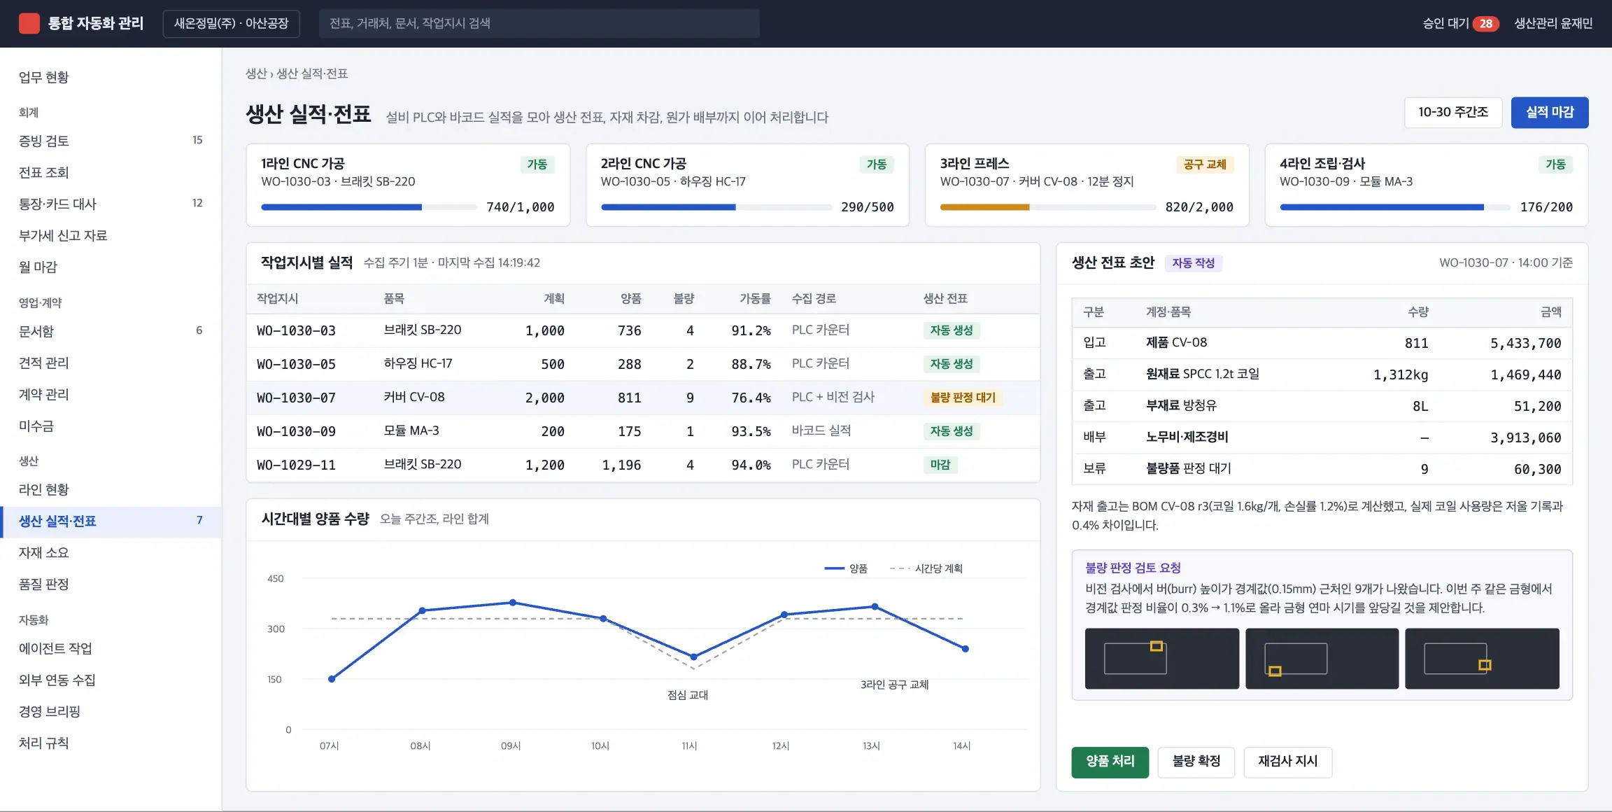Screen dimensions: 1612x812
Task: Open 미수금 in sidebar
Action: point(111,426)
